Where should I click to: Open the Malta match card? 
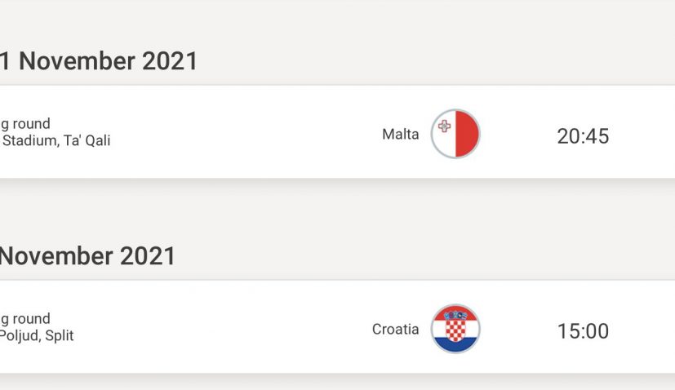point(245,134)
